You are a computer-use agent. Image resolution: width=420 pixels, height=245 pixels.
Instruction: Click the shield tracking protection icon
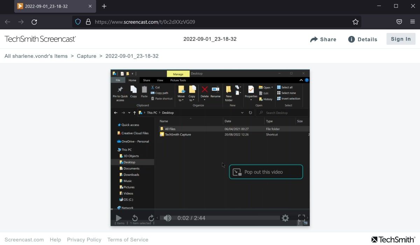pos(78,22)
